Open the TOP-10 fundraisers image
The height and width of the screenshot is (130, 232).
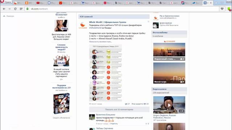[x=105, y=73]
